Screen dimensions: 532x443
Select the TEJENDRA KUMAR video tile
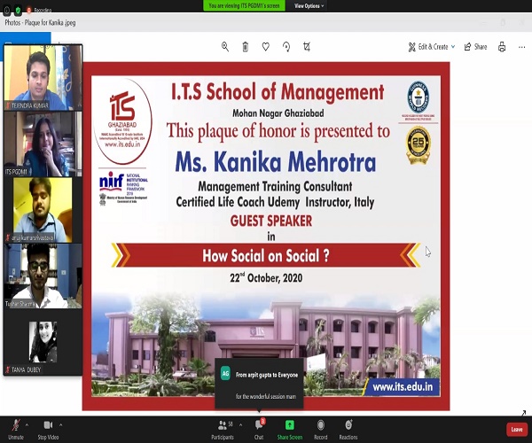(43, 77)
